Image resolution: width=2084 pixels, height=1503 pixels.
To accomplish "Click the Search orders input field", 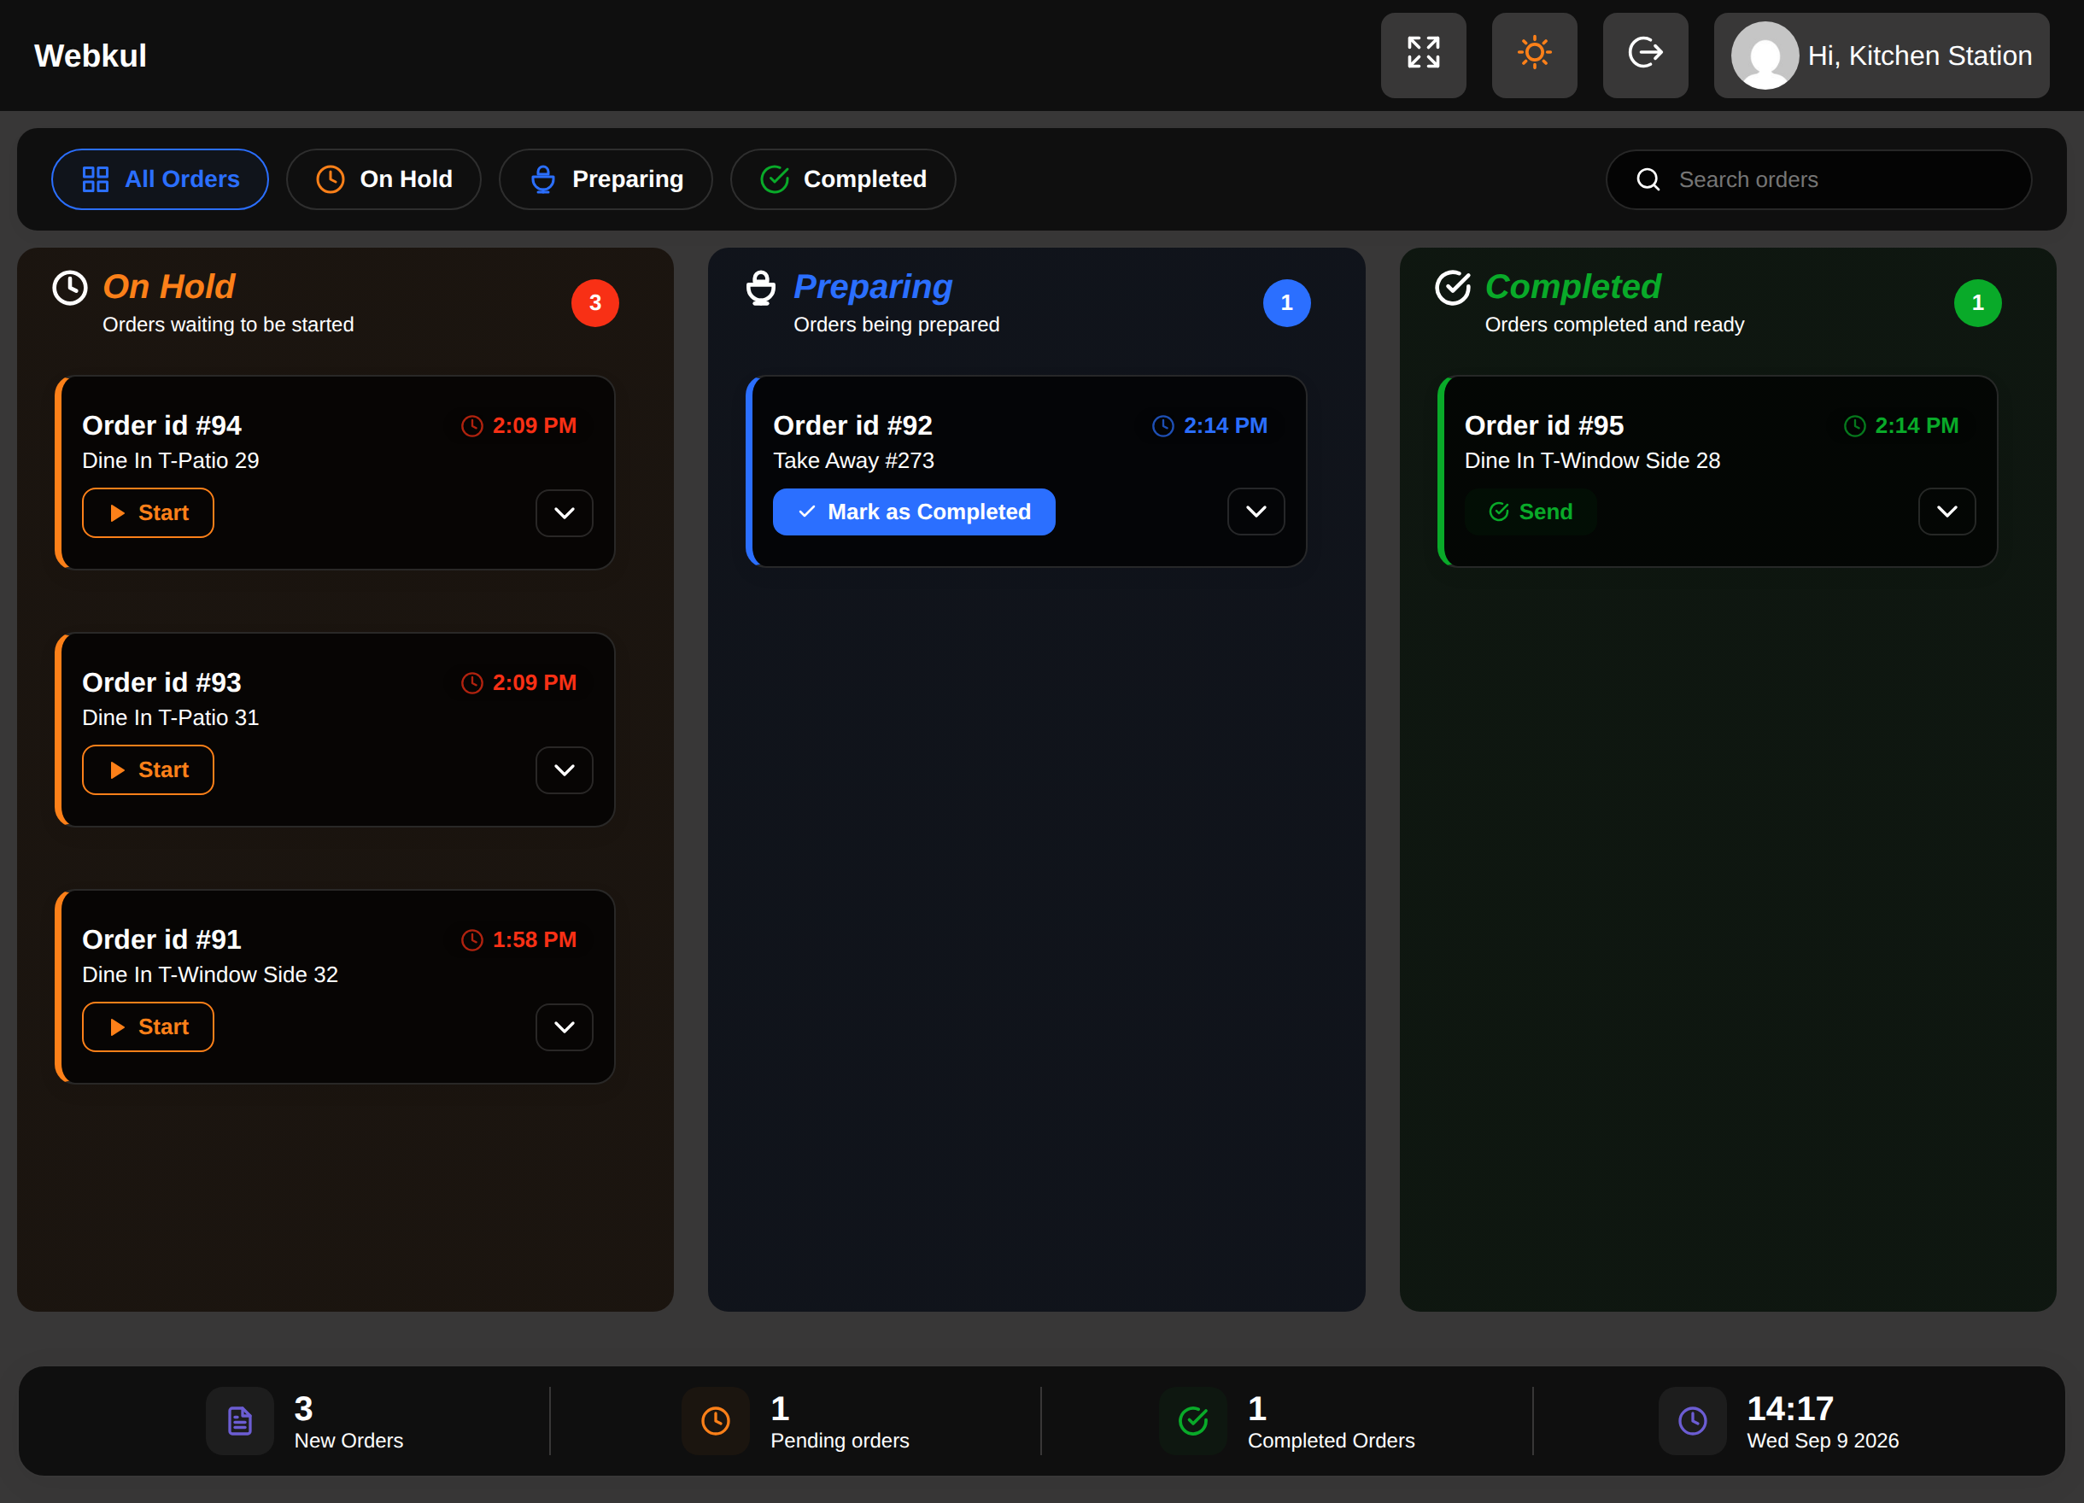I will click(1818, 179).
